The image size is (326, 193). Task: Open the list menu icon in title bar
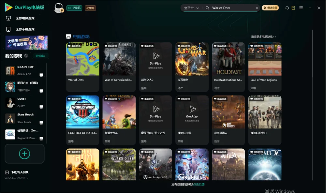click(301, 8)
